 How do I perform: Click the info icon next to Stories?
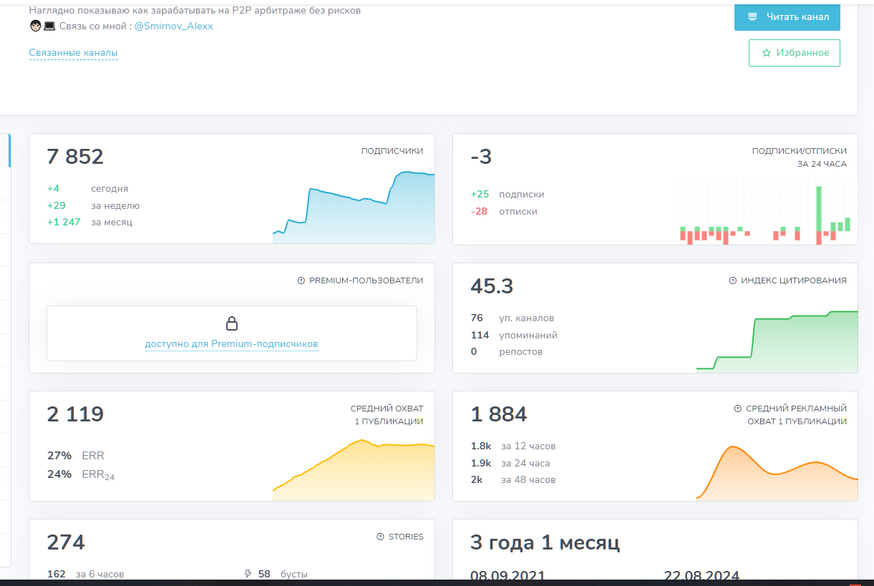point(380,537)
